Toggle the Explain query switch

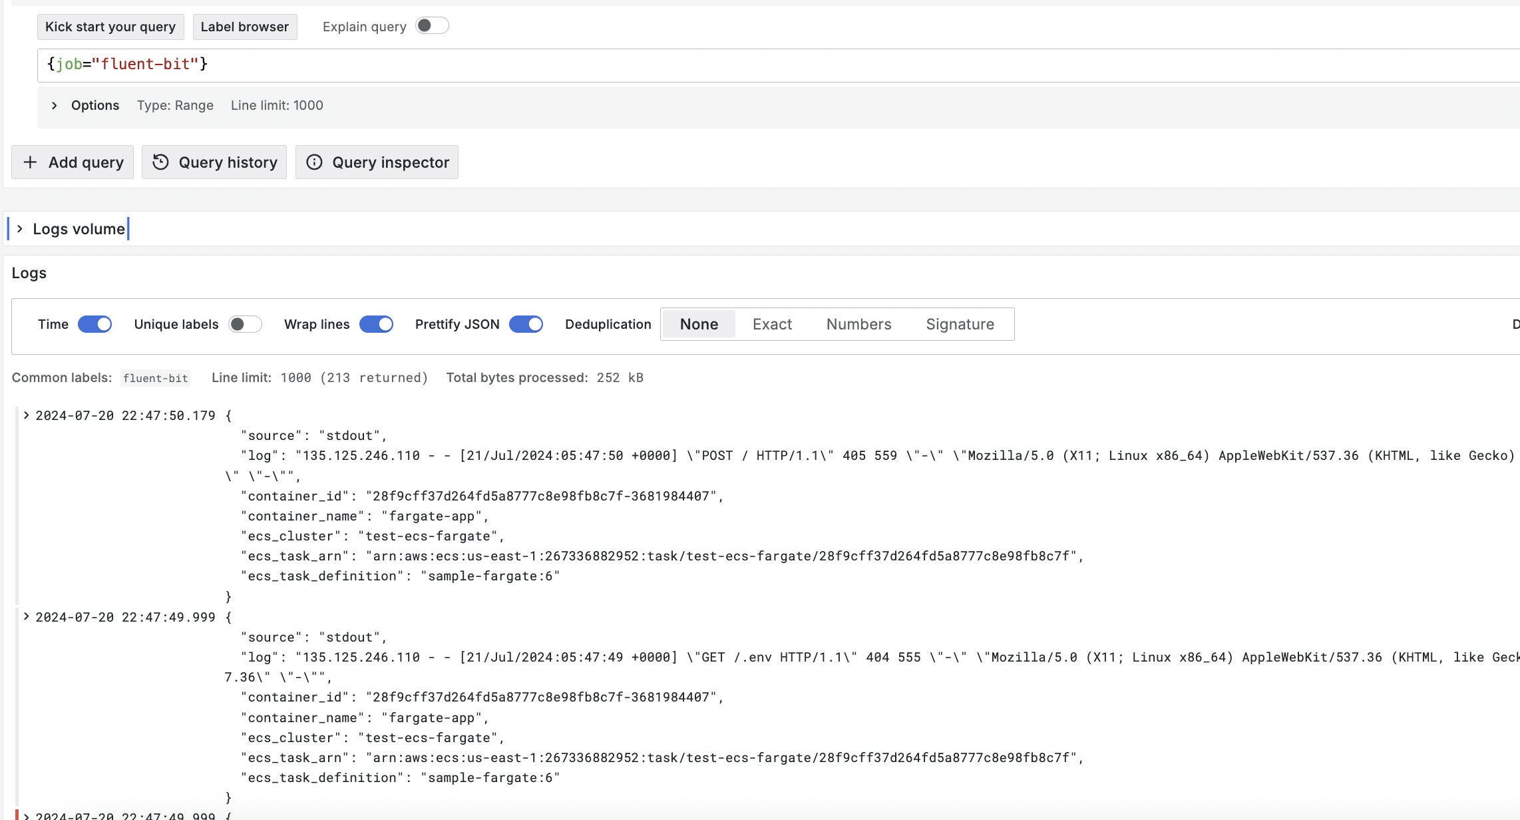click(x=432, y=26)
